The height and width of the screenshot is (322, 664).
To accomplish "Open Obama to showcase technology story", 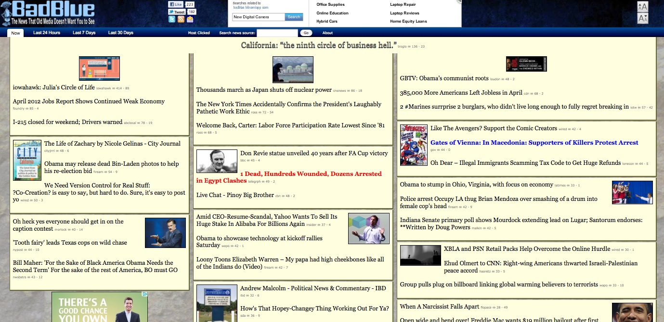I will (260, 242).
